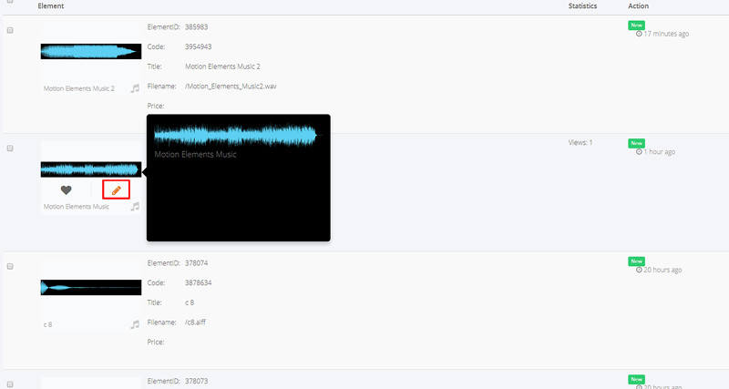Select ElementID value 378073
The image size is (729, 389).
[196, 381]
